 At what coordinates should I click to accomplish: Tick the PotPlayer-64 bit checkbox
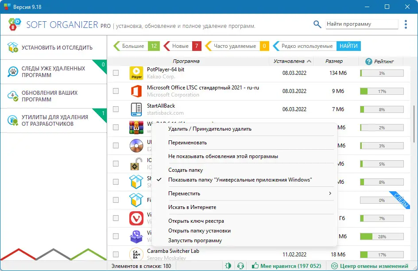[116, 73]
